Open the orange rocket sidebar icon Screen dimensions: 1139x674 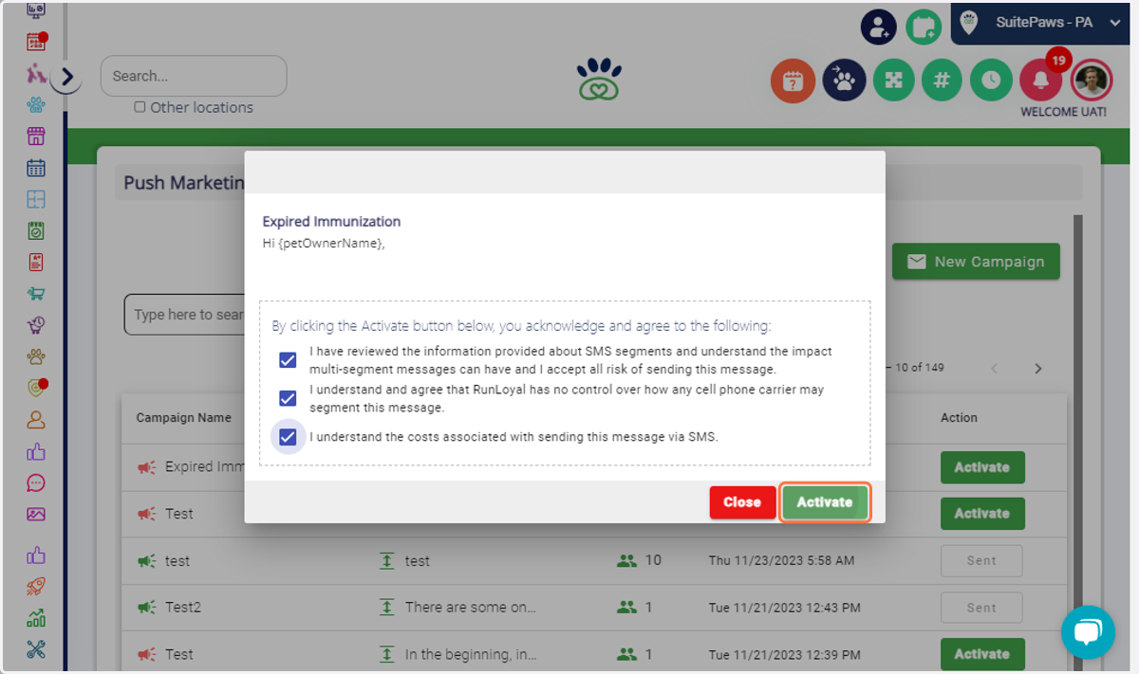[x=36, y=587]
